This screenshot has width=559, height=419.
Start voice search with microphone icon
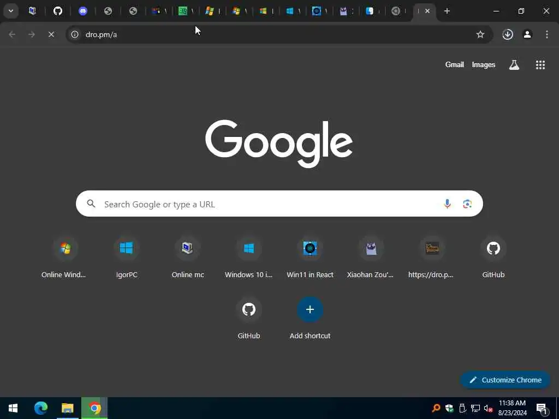[x=447, y=204]
